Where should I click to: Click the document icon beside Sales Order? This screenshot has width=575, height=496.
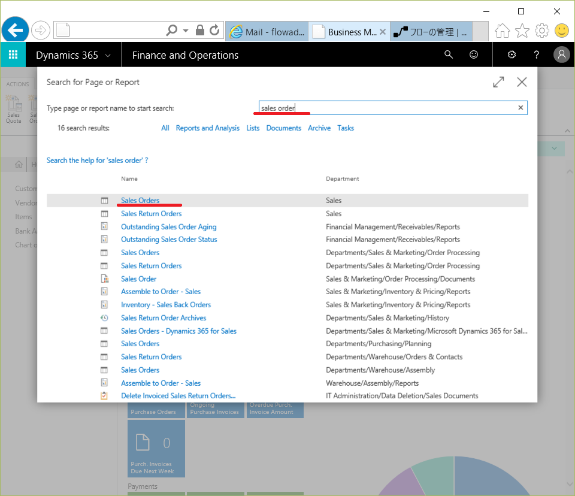(104, 279)
